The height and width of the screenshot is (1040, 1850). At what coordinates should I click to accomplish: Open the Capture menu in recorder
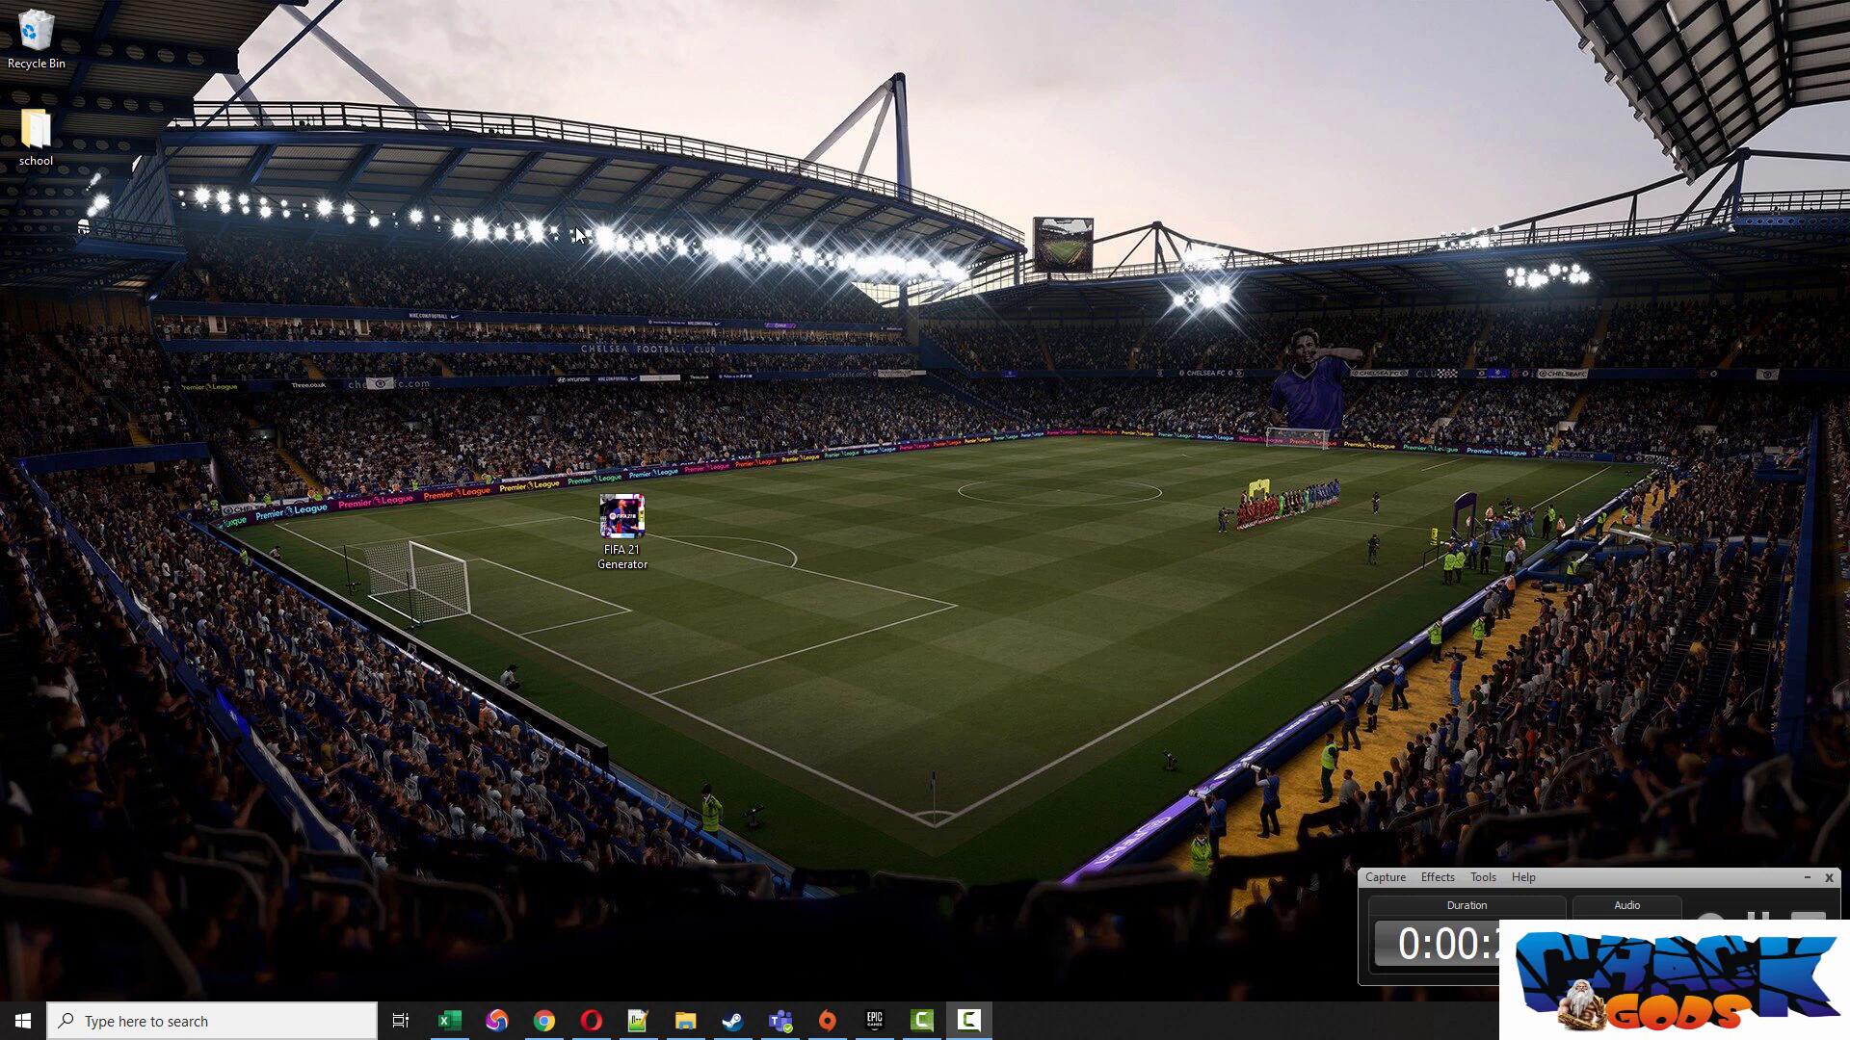[x=1385, y=877]
